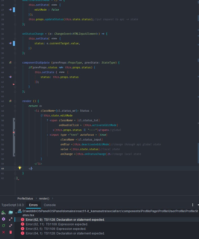The width and height of the screenshot is (199, 239).
Task: Click ProfileStatus in the breadcrumb bar
Action: click(x=25, y=198)
